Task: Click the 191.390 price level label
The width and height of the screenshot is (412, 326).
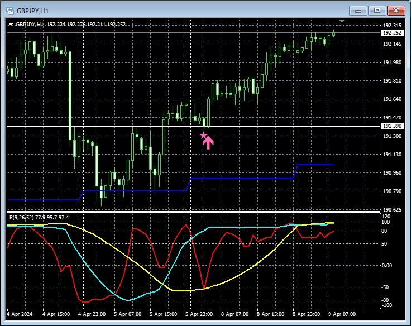Action: (x=392, y=126)
